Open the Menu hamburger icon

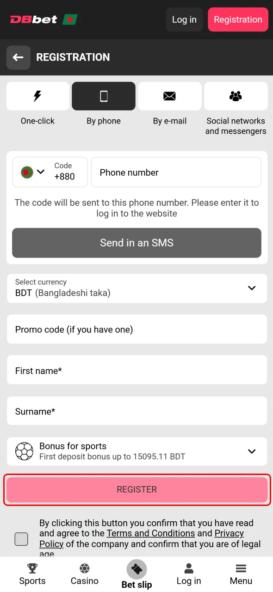point(241,568)
